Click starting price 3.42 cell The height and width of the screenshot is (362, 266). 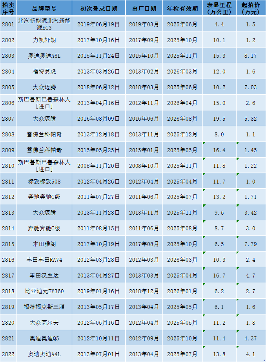[x=251, y=213]
